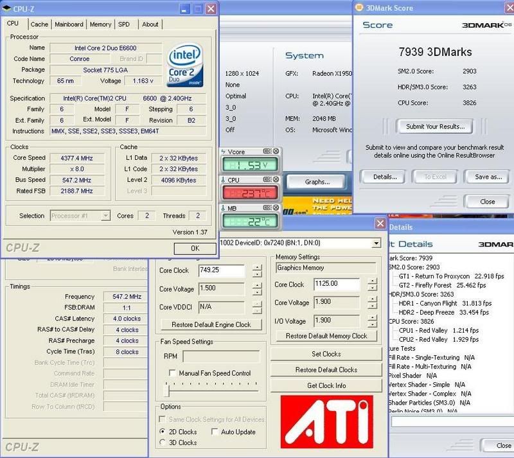Close the Vcore monitor gadget

276,151
